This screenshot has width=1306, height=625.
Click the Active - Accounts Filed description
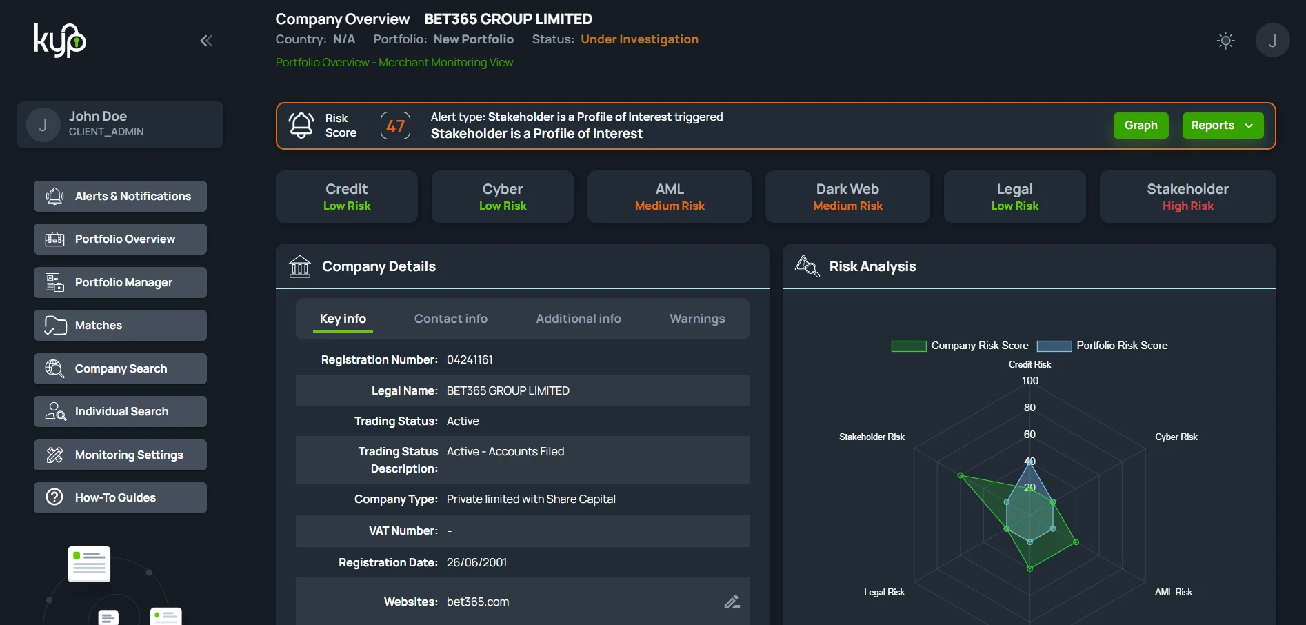(x=505, y=452)
